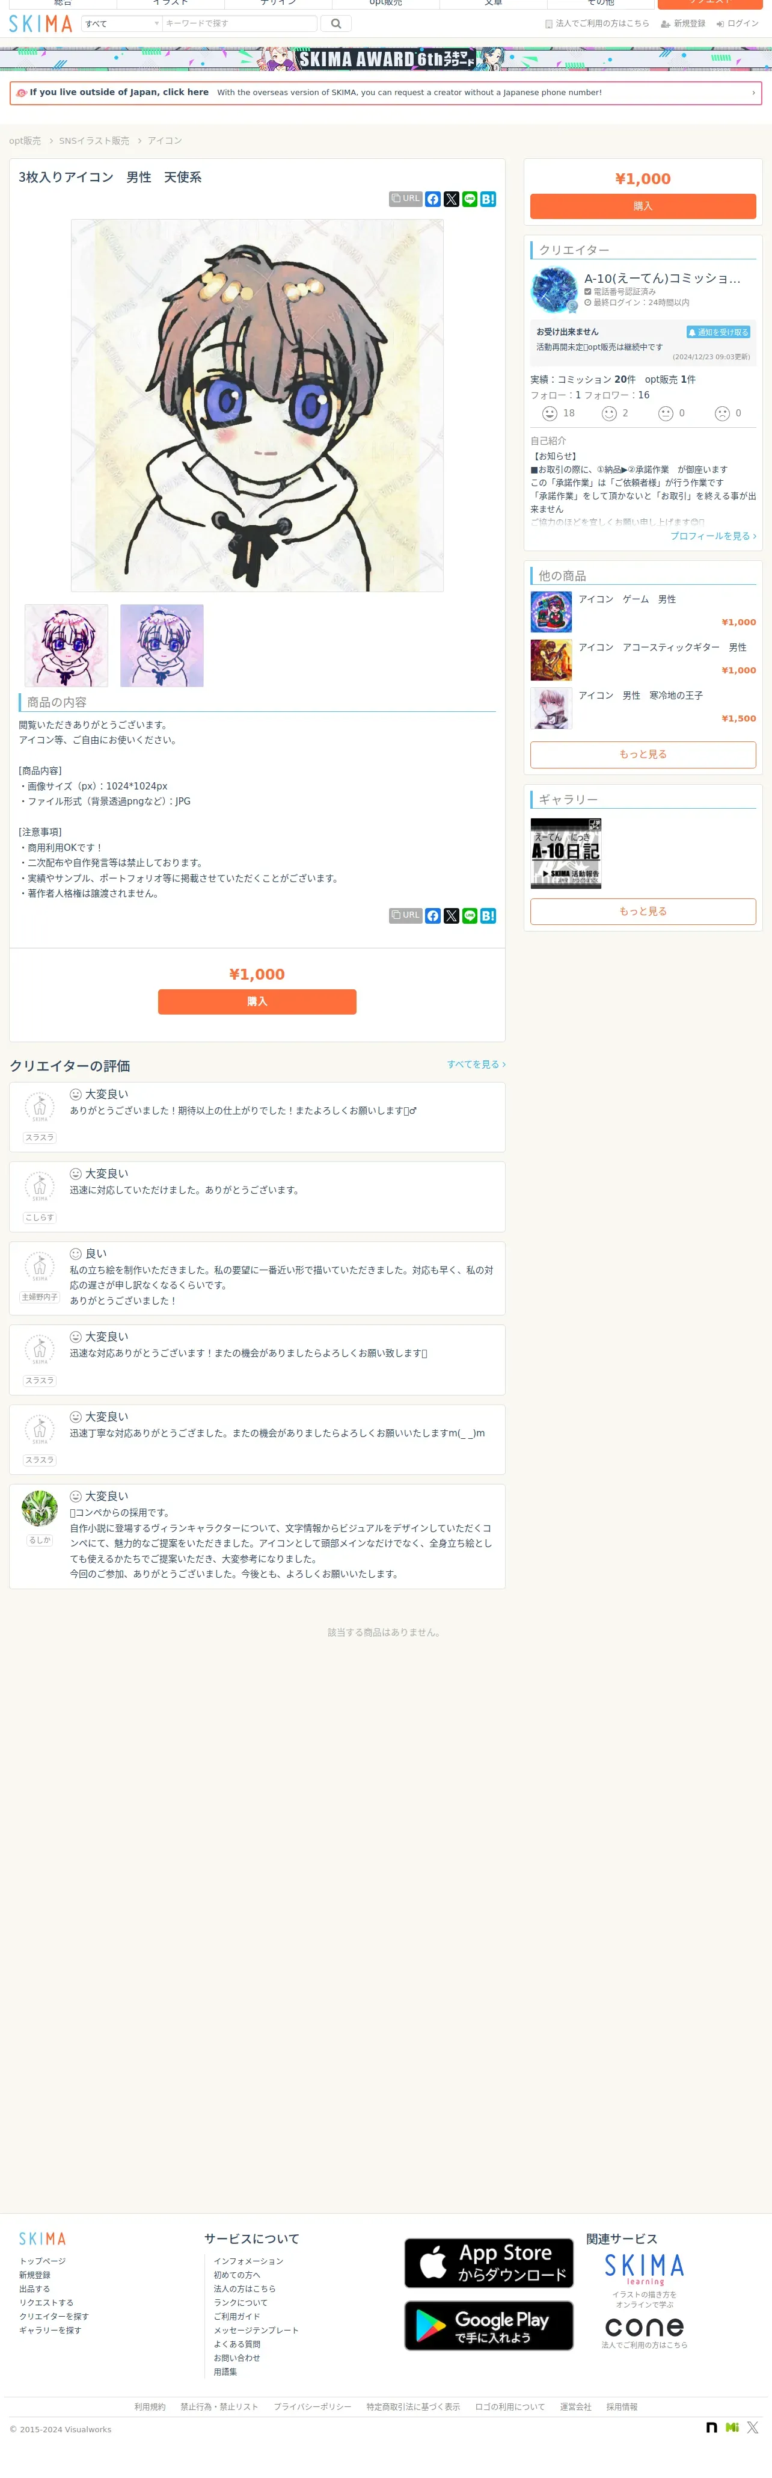Open reviewer るしか green avatar

coord(40,1507)
